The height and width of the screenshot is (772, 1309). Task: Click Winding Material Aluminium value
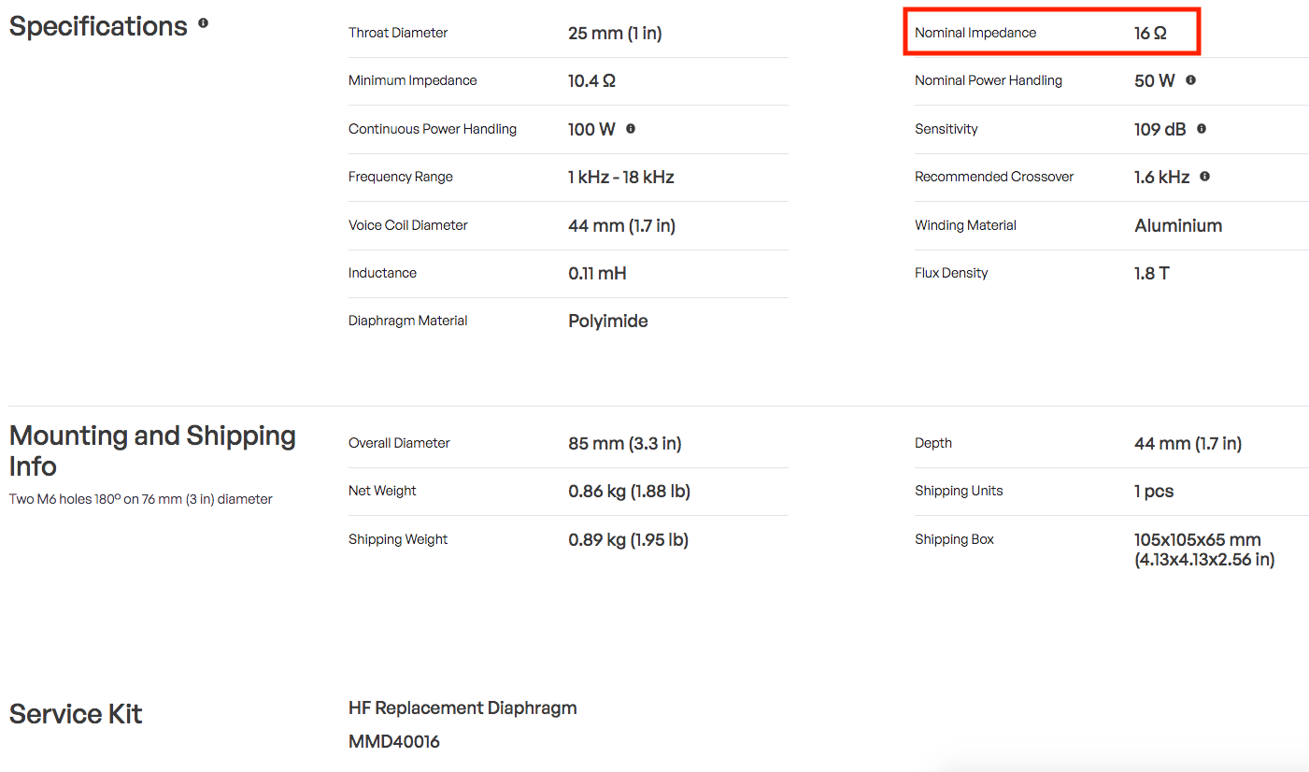[1178, 225]
